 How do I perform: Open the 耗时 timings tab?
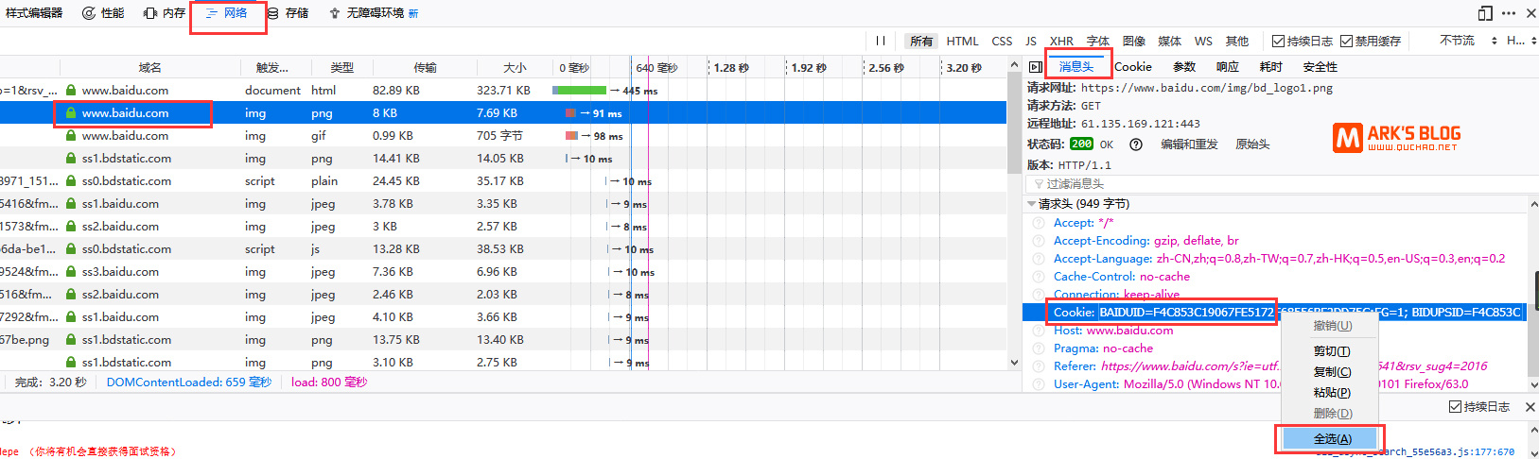[1271, 67]
